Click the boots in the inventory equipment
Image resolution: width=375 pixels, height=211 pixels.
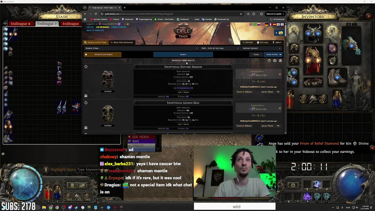tap(337, 77)
